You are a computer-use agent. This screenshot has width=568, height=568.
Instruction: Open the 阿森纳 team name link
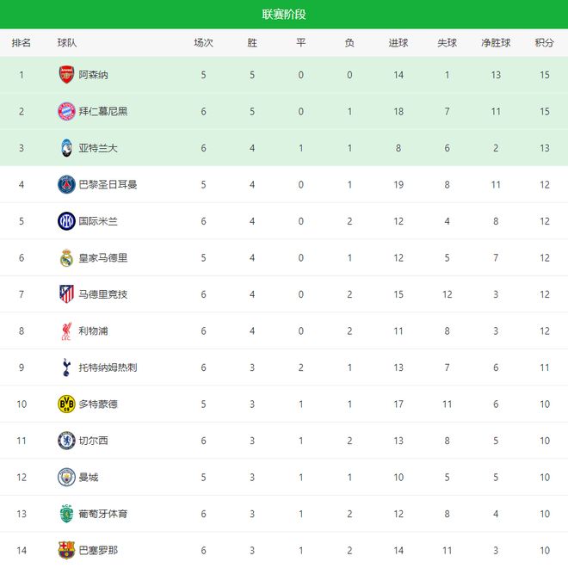click(94, 75)
